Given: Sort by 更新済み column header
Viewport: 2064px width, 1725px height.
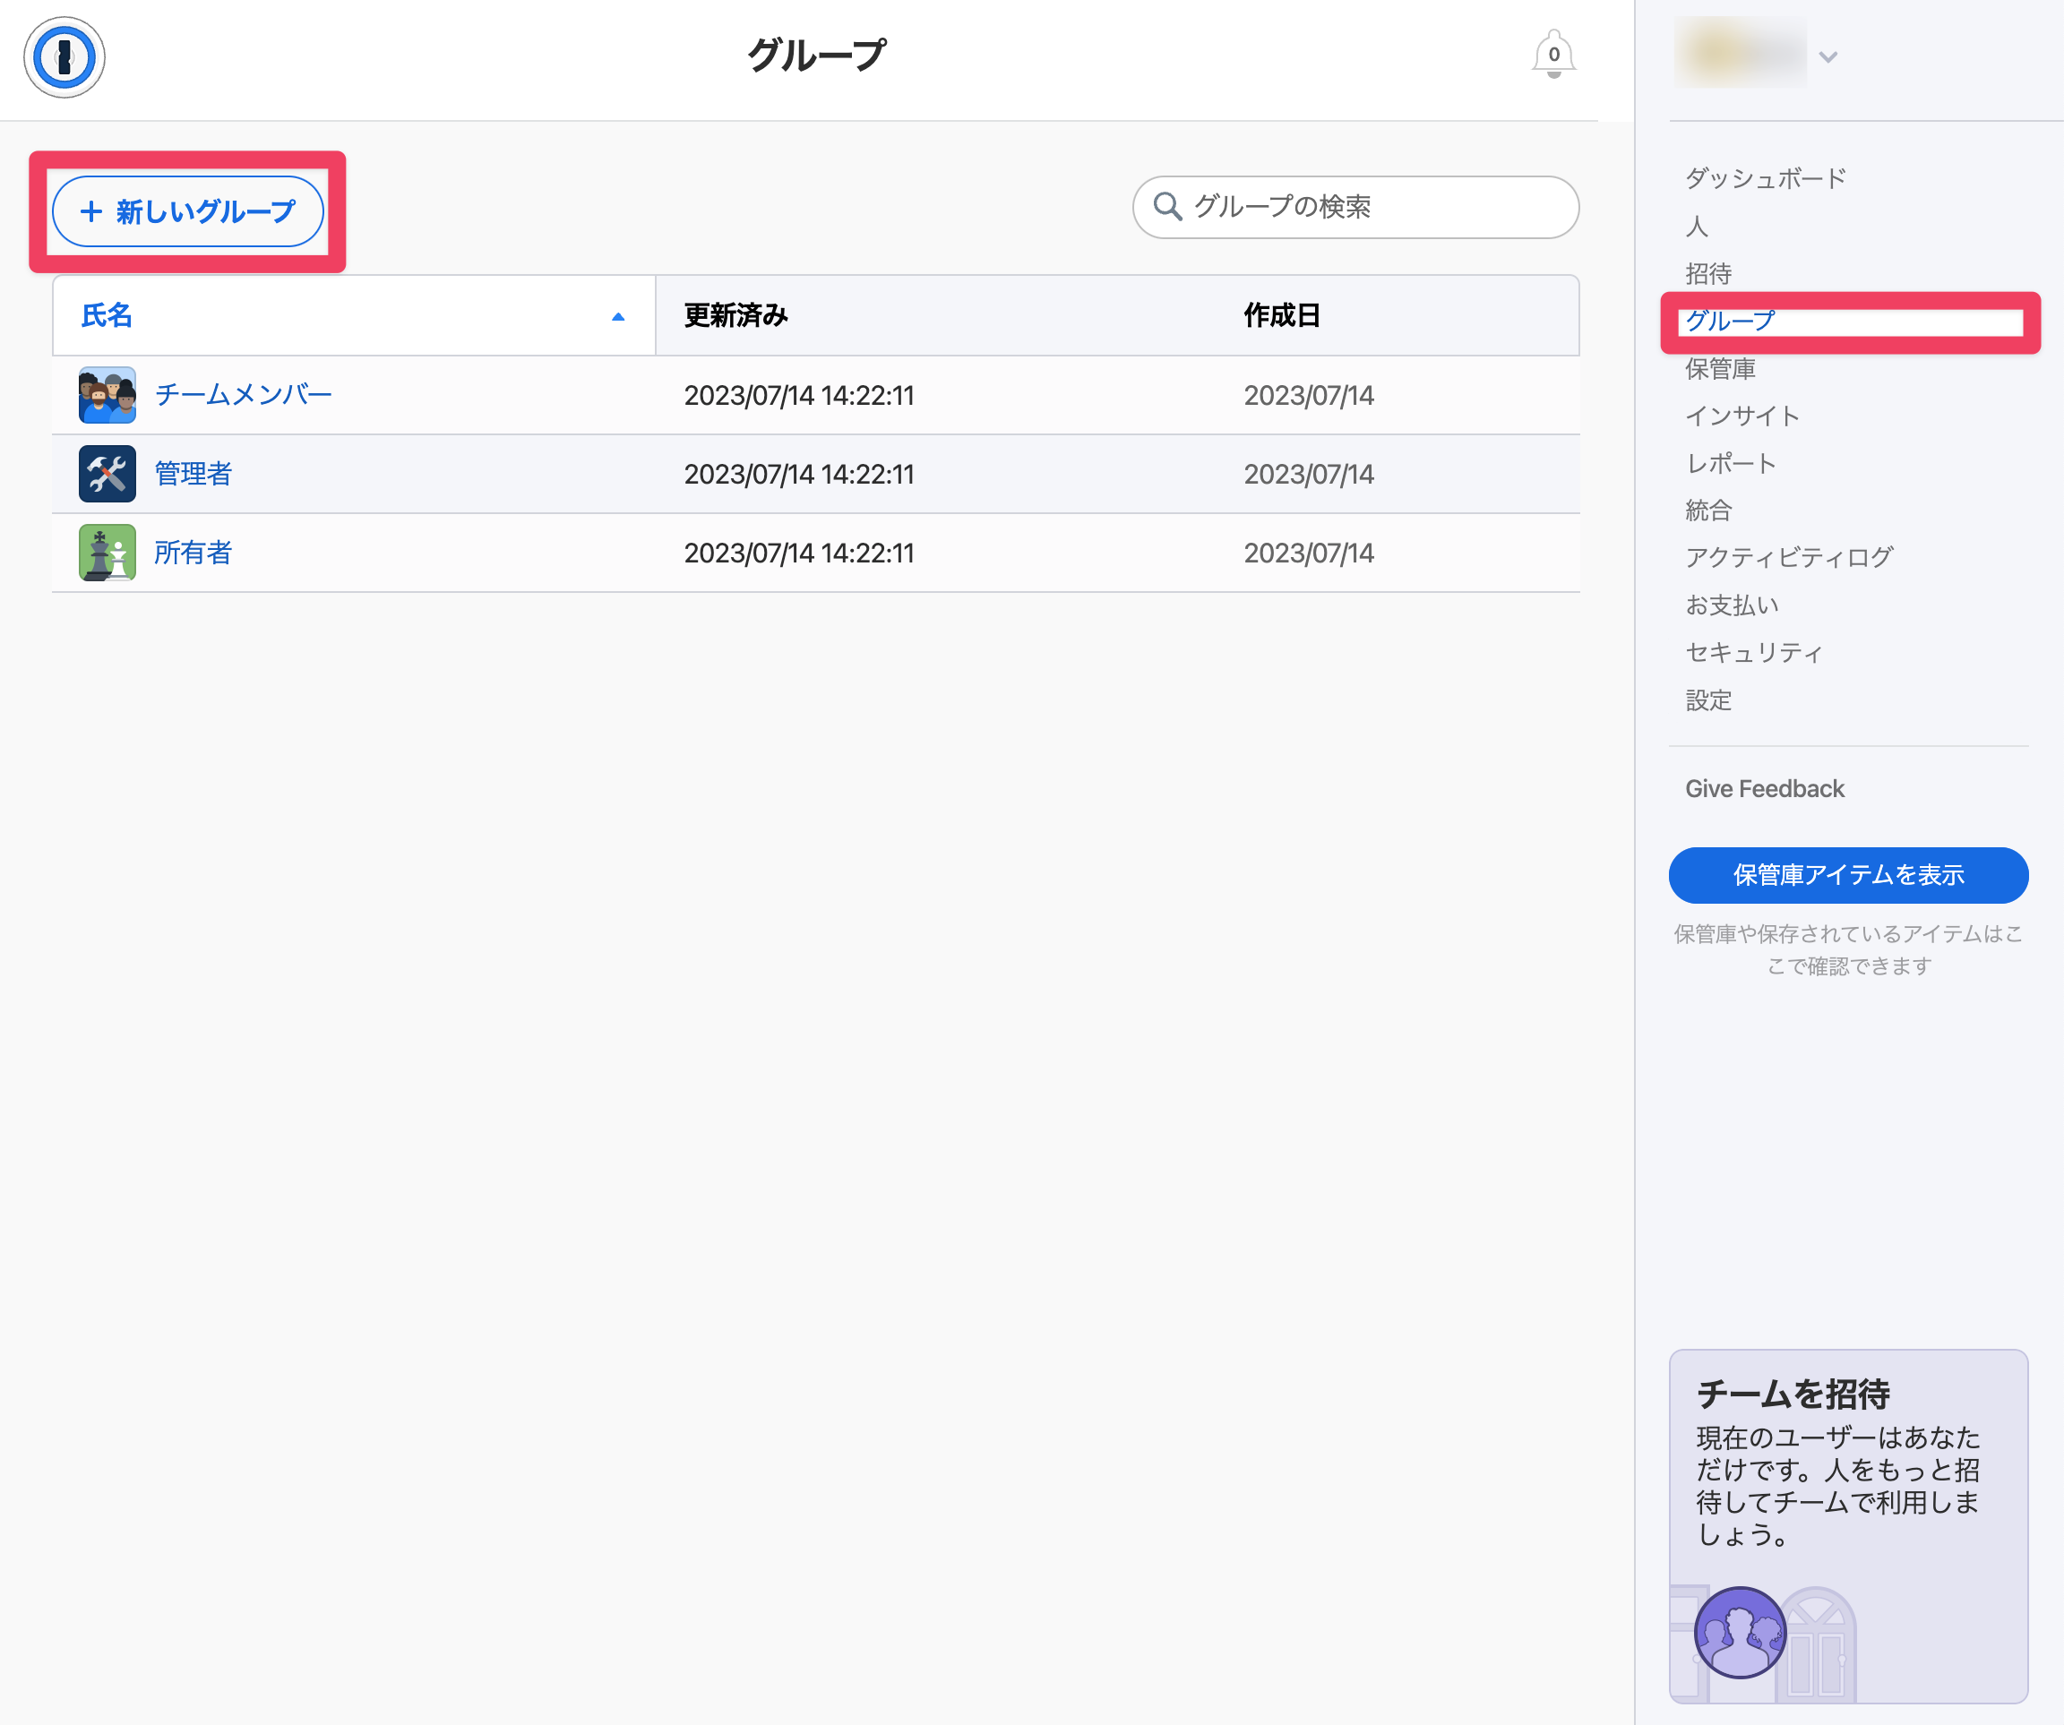Looking at the screenshot, I should pos(736,315).
